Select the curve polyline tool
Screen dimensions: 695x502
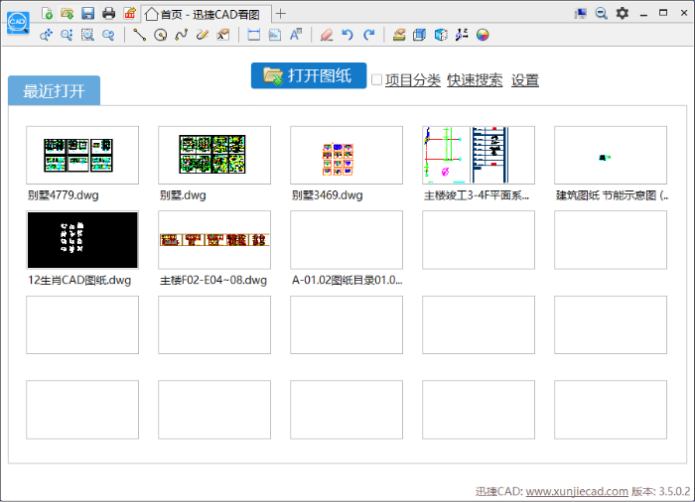pos(182,35)
